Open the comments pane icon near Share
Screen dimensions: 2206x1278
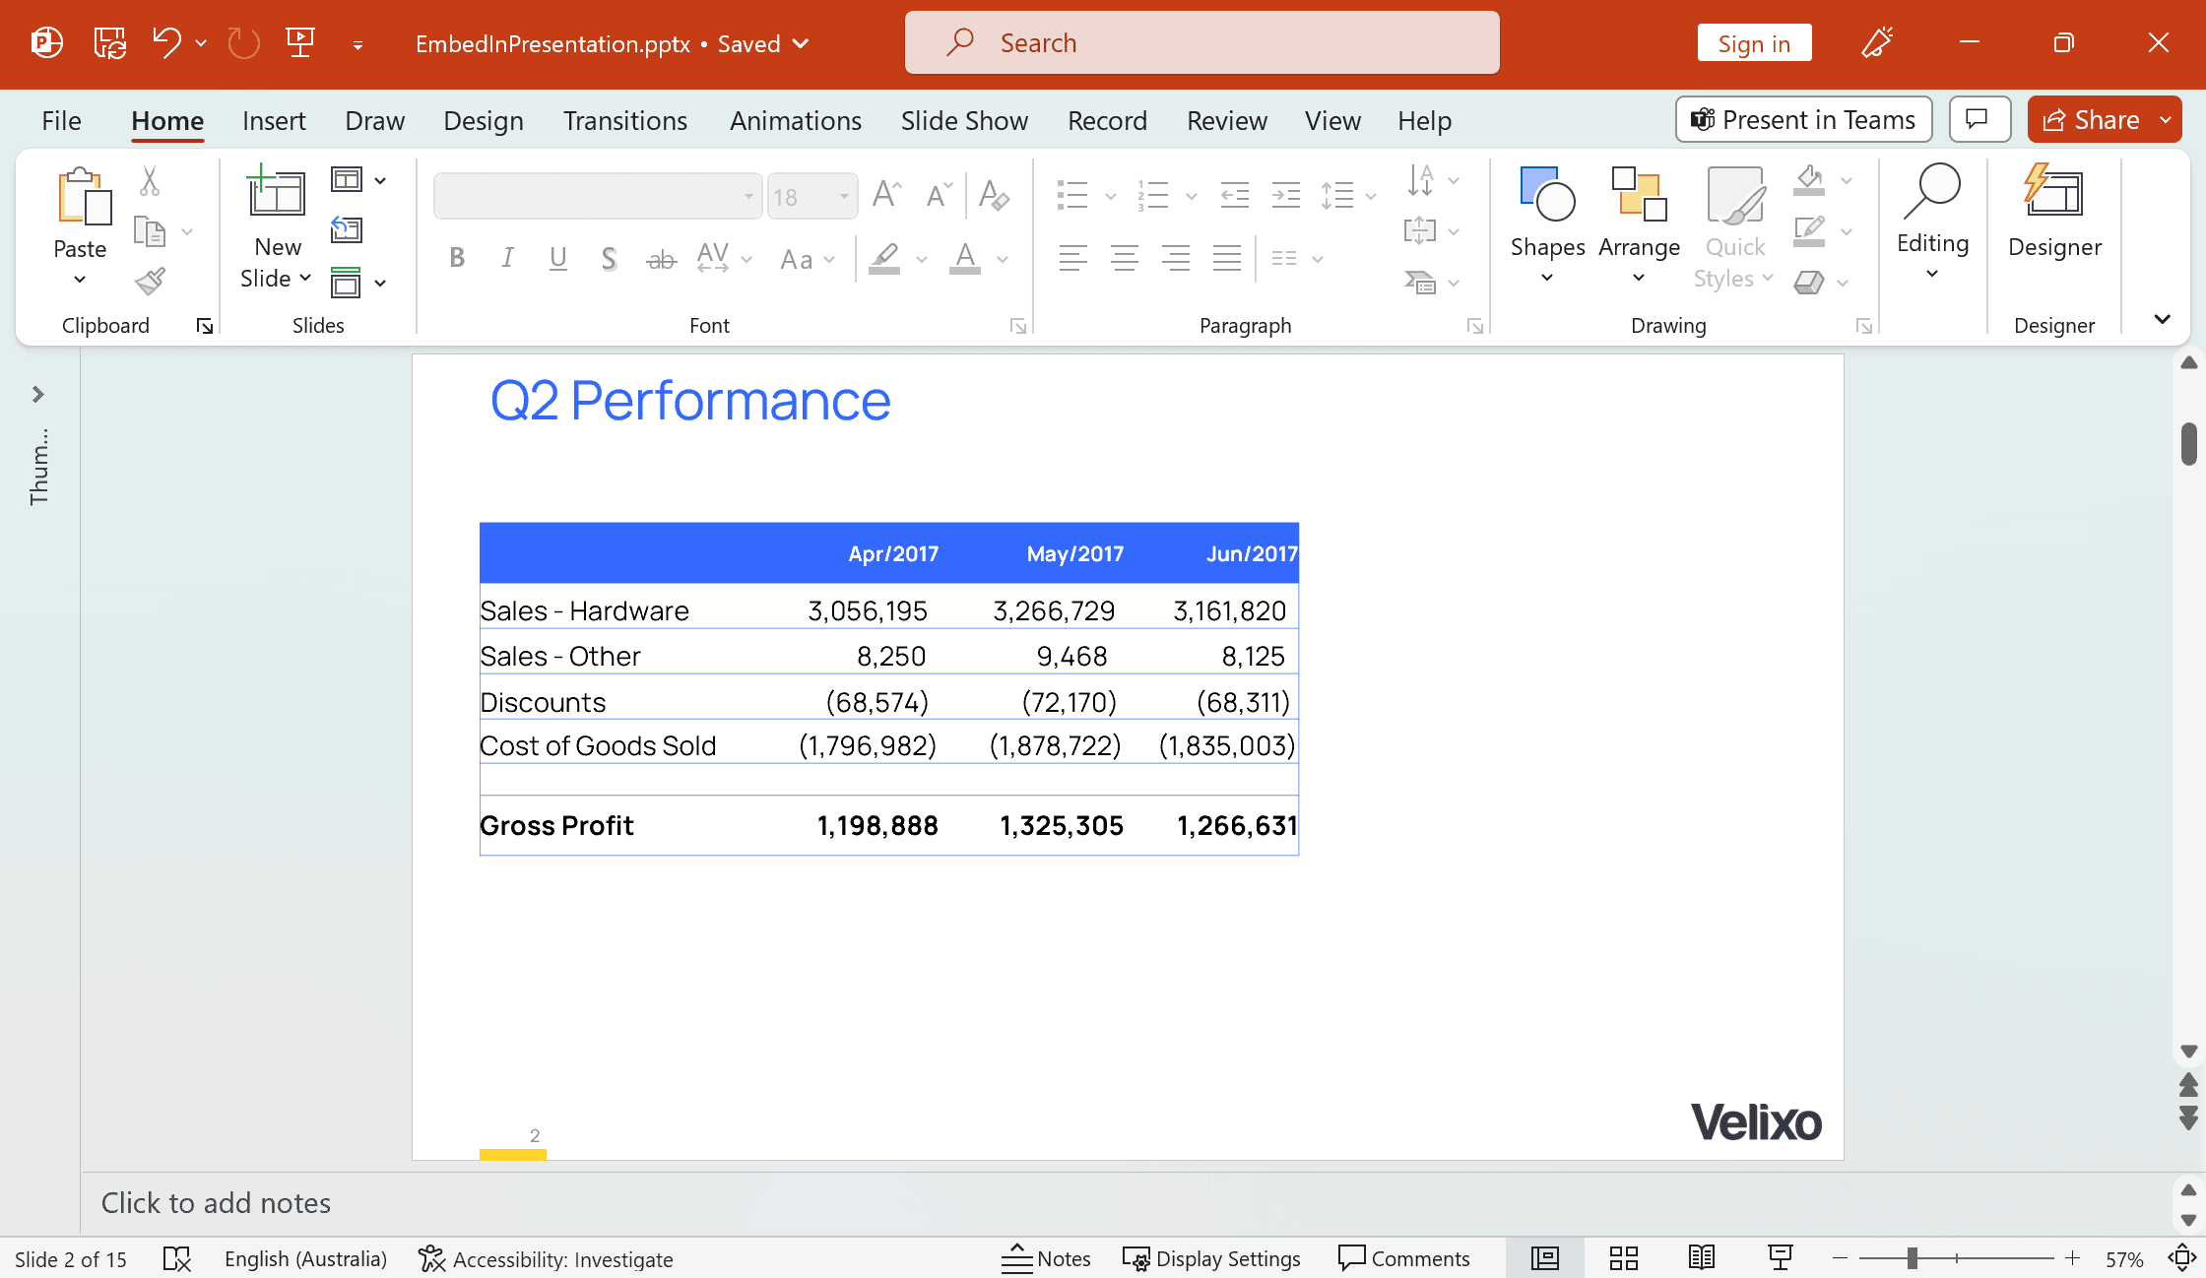[x=1979, y=120]
